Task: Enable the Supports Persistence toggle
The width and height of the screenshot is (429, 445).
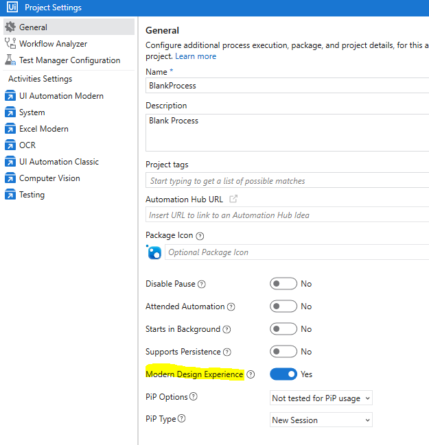Action: [x=283, y=352]
